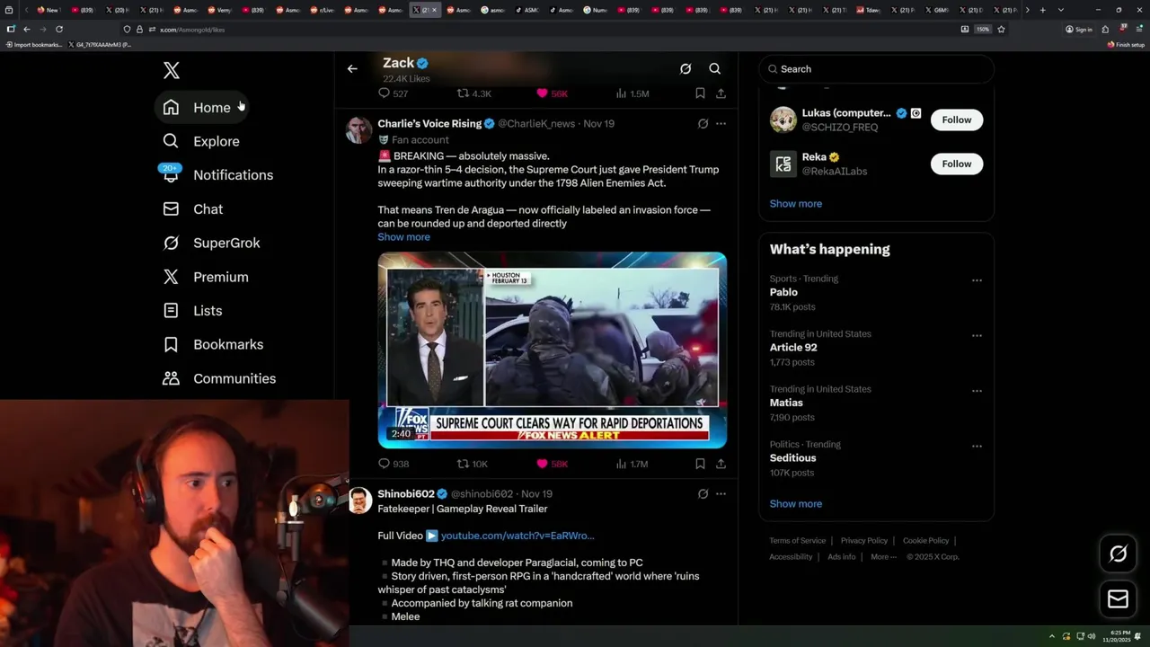View analytics showing 1.7M views
The height and width of the screenshot is (647, 1150).
(632, 464)
